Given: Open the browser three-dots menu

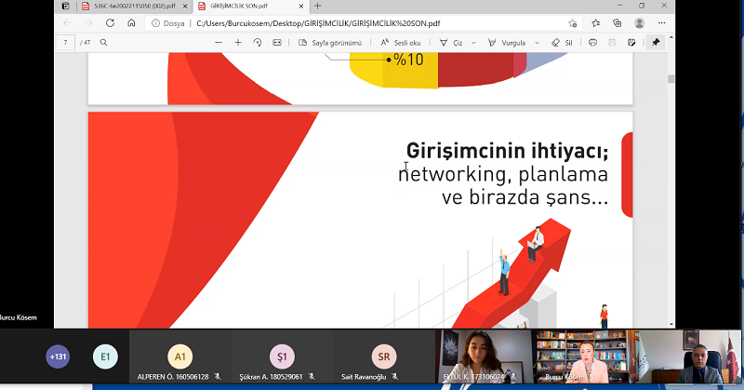Looking at the screenshot, I should pos(661,22).
